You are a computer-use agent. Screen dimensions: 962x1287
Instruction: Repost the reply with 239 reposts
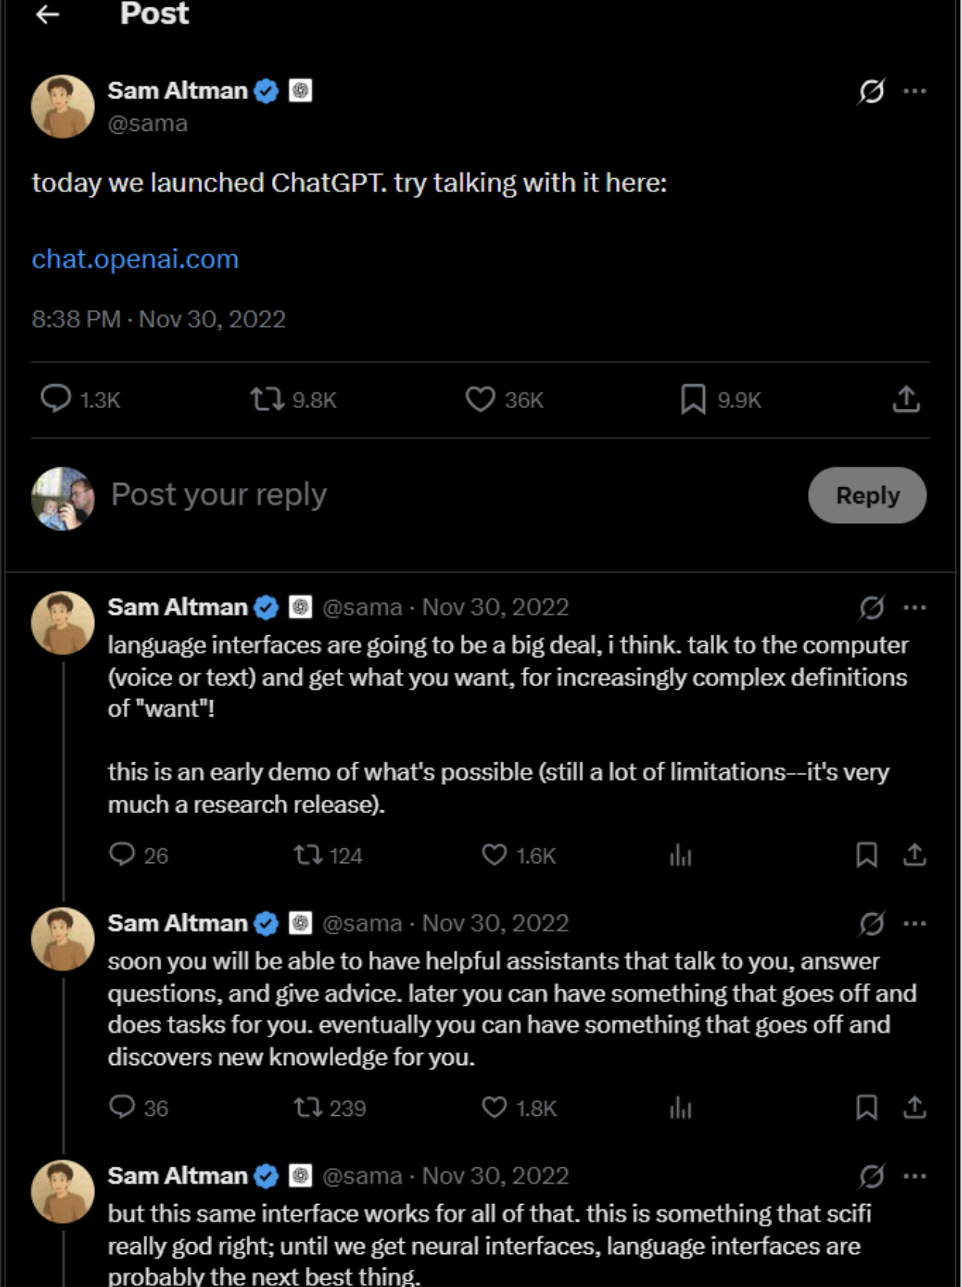(x=307, y=1108)
